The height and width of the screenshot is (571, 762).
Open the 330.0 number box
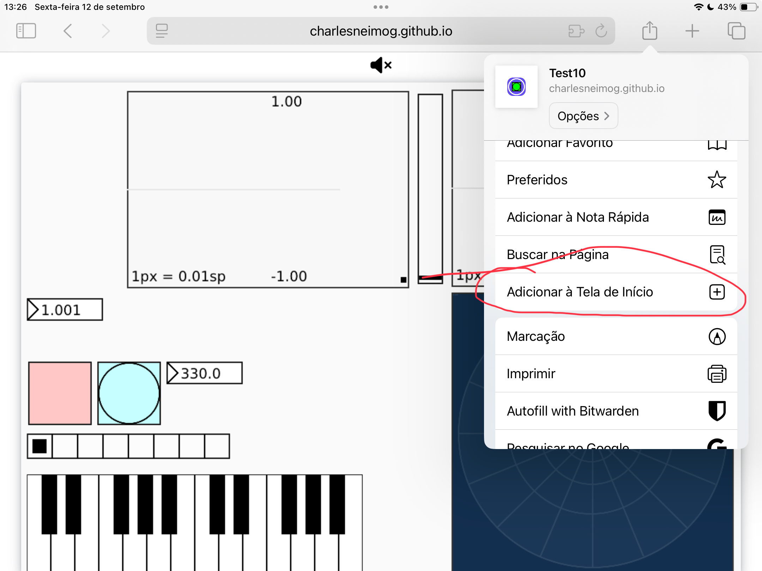tap(205, 373)
